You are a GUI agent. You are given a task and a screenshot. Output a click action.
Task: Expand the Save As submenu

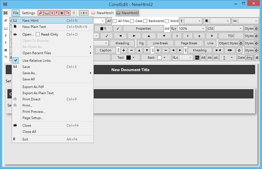[53, 73]
